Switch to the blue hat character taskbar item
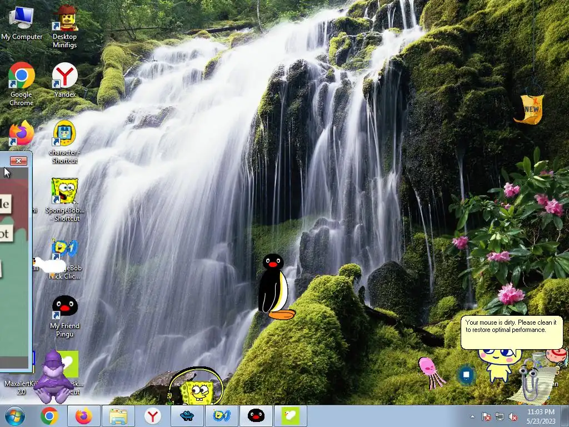The height and width of the screenshot is (427, 569). [187, 416]
